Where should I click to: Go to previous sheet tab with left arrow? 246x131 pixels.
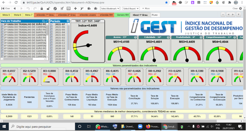coord(228,15)
